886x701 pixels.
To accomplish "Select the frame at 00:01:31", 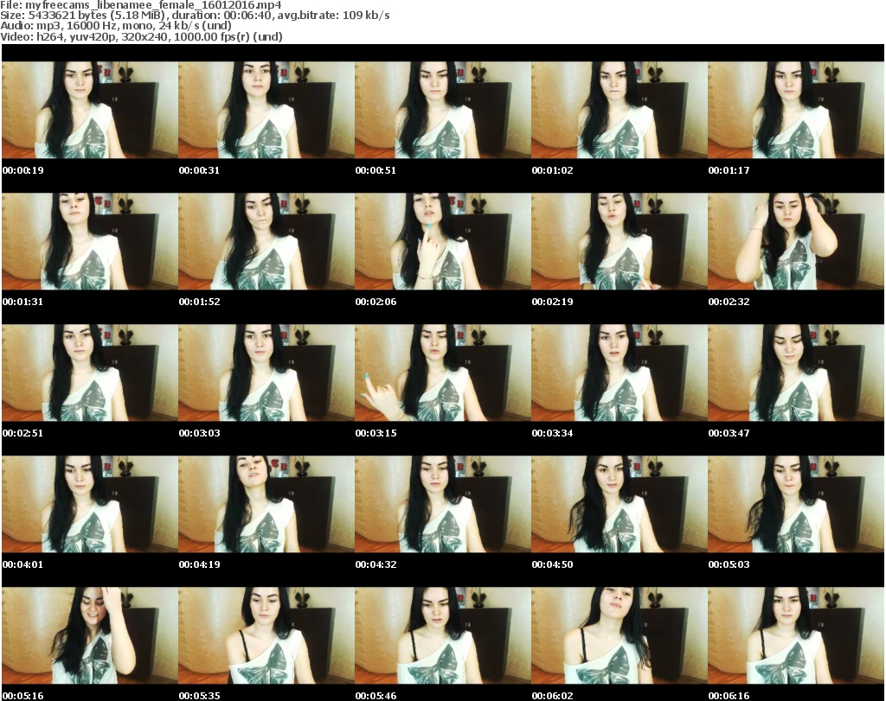I will click(90, 241).
